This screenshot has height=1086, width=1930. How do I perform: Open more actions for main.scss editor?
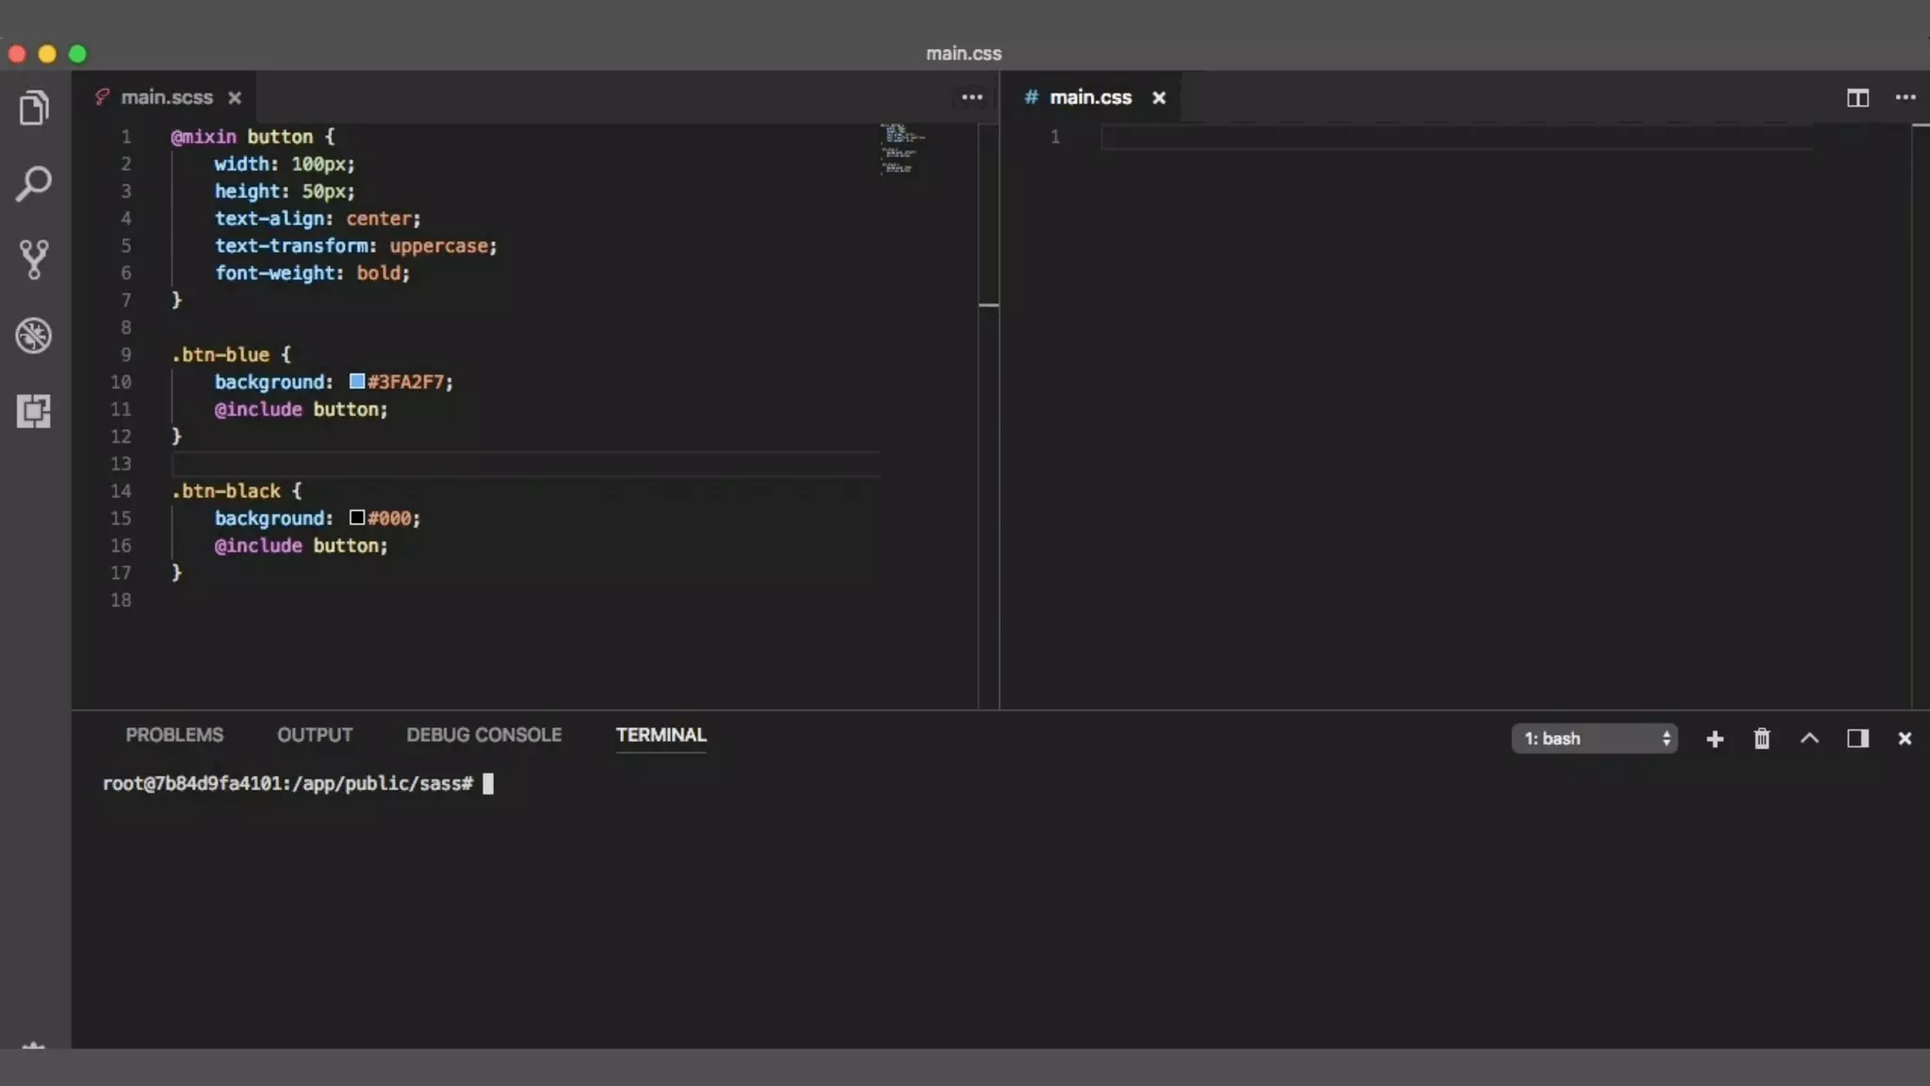tap(972, 98)
